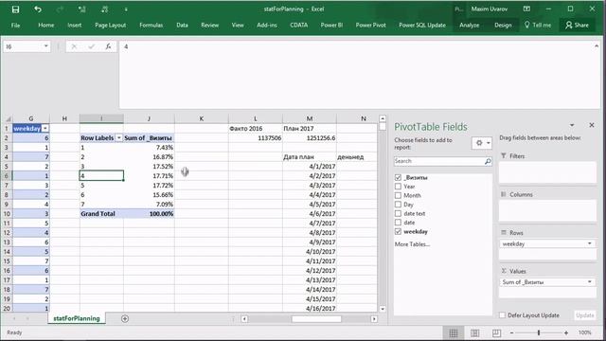
Task: Enable the Day field checkbox
Action: coord(398,205)
